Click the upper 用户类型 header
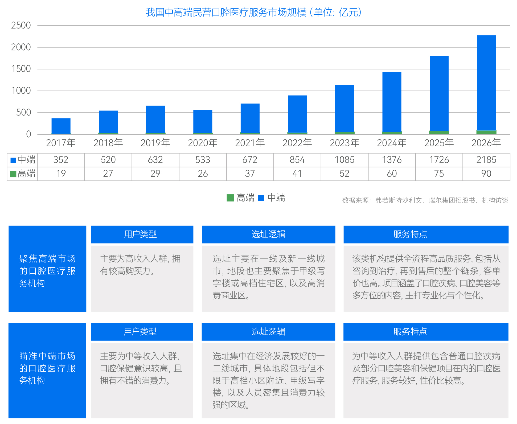The height and width of the screenshot is (424, 517). click(x=142, y=234)
